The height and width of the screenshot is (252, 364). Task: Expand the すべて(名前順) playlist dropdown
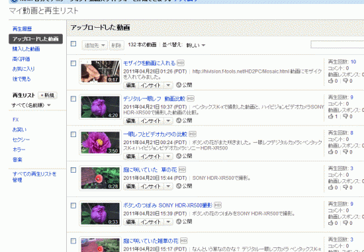(31, 105)
